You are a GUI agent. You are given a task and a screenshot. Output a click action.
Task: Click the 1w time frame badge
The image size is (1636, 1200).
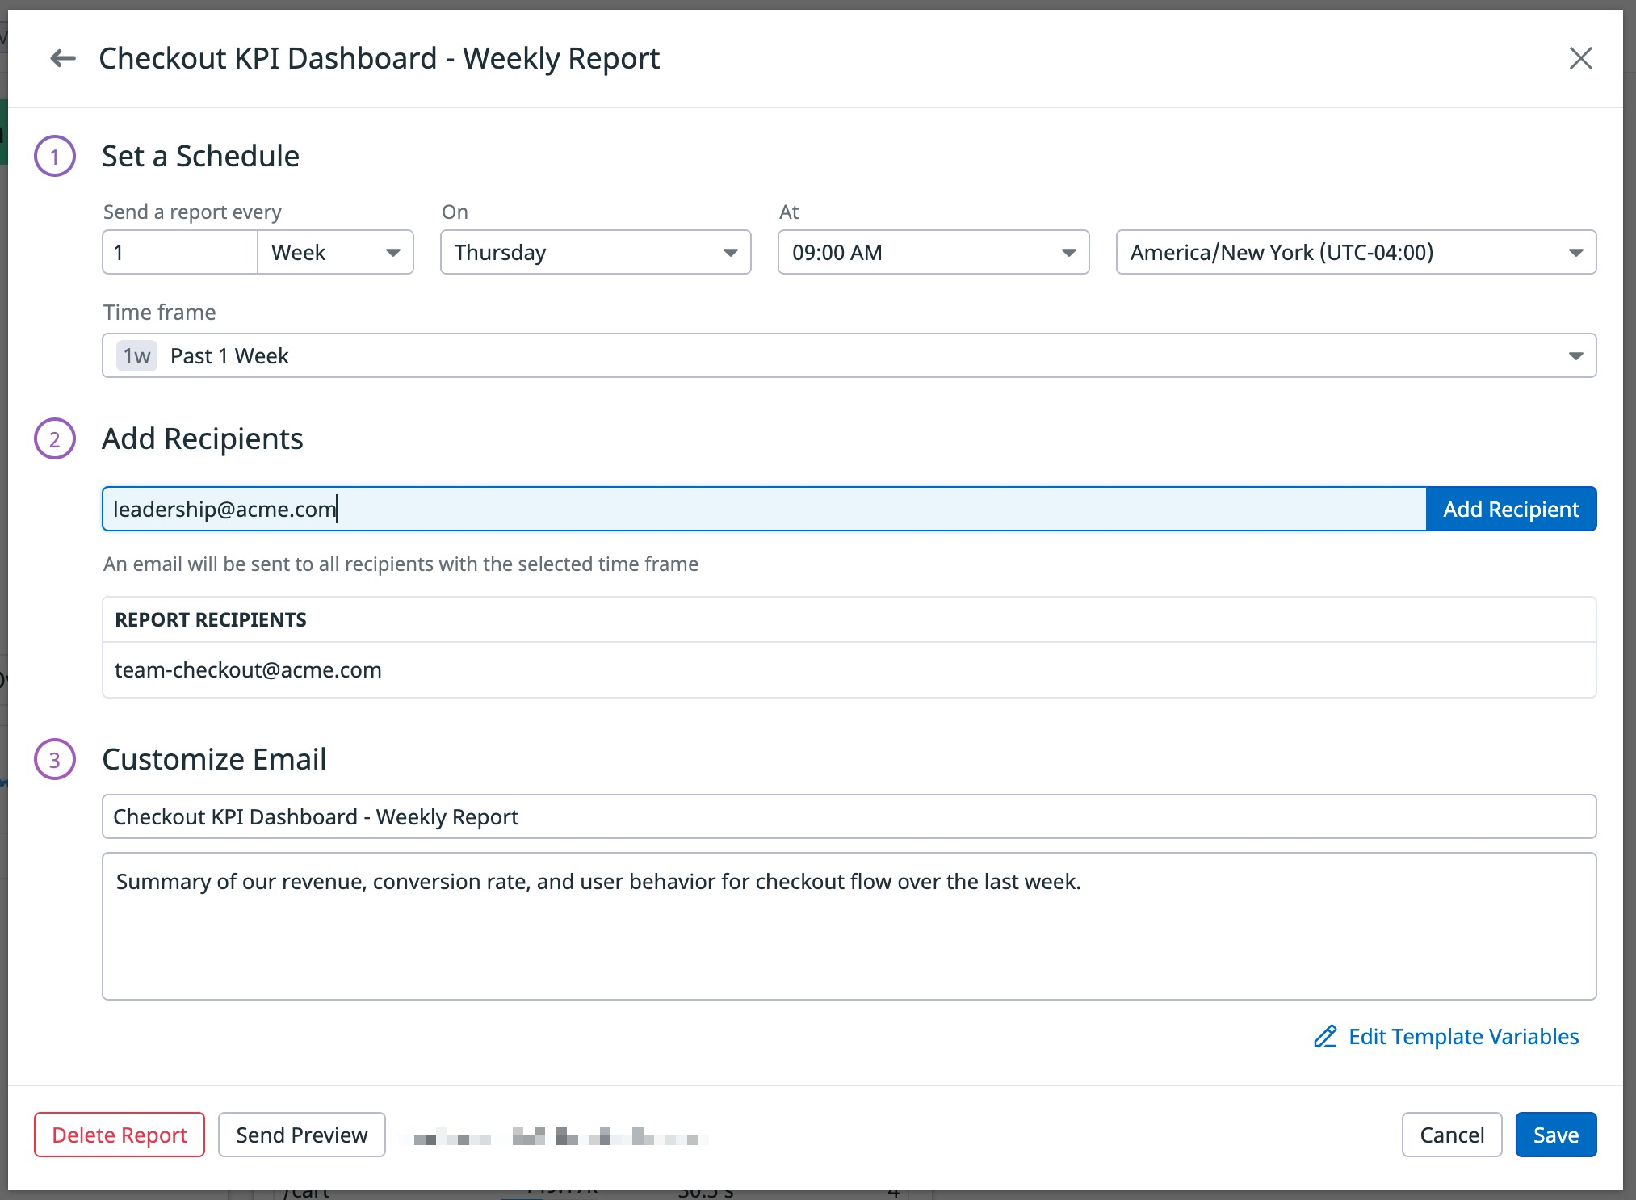[x=136, y=356]
